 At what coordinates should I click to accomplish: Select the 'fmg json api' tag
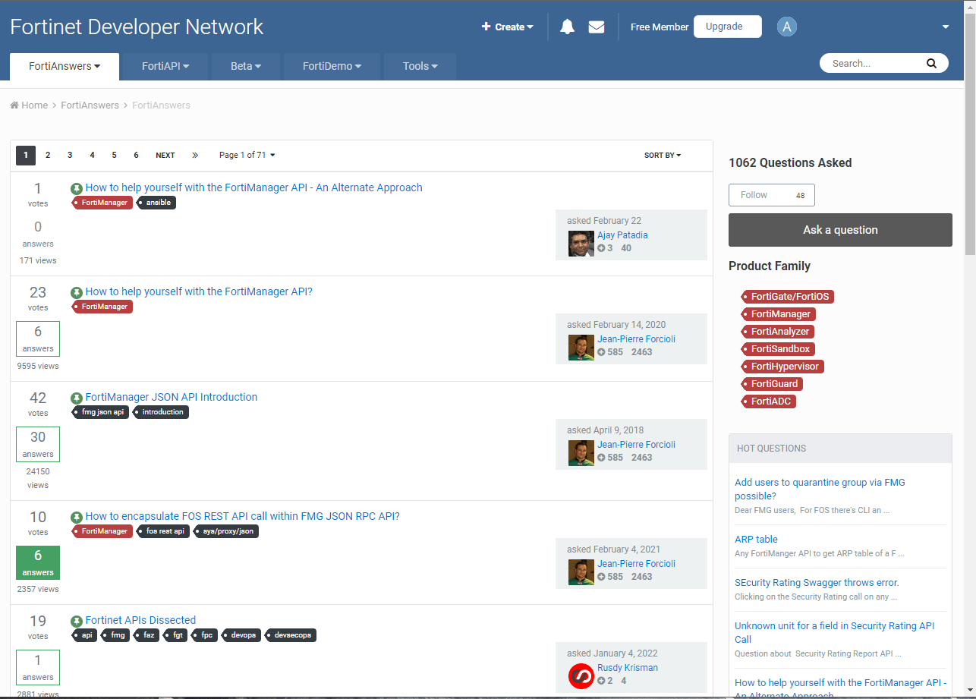pos(100,412)
